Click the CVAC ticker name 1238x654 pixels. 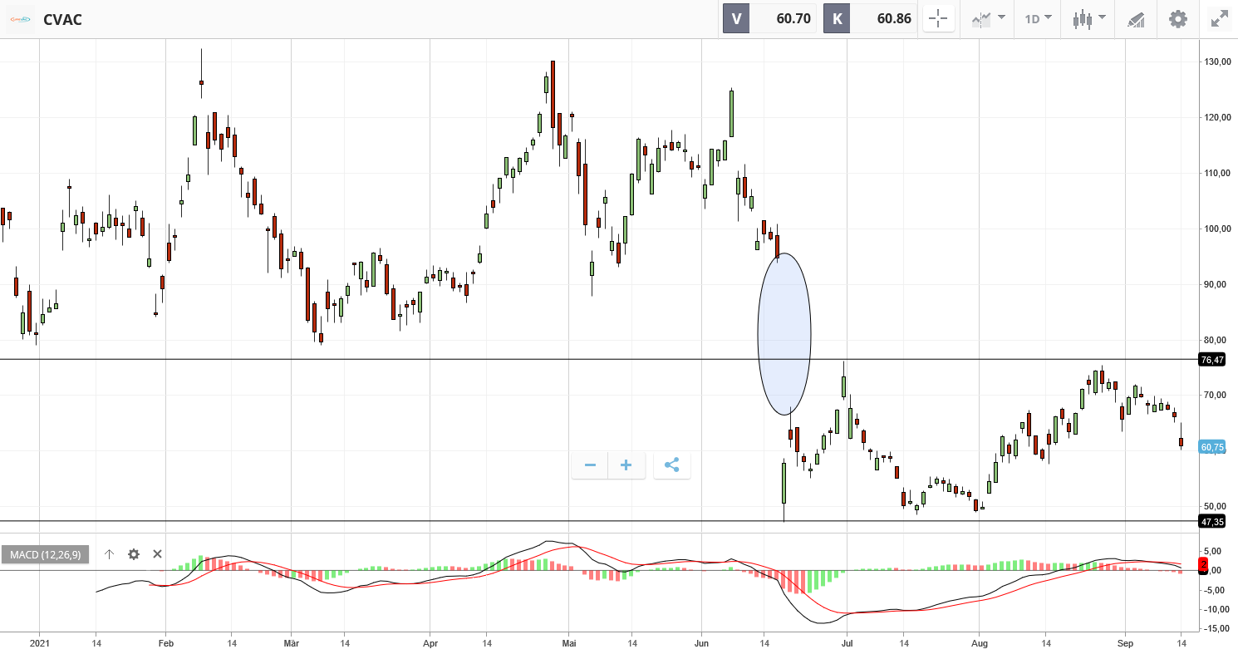[63, 19]
